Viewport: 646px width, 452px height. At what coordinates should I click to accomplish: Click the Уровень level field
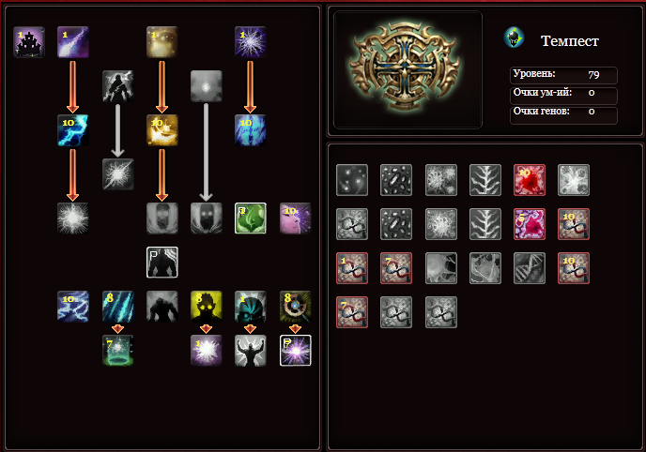tap(563, 75)
